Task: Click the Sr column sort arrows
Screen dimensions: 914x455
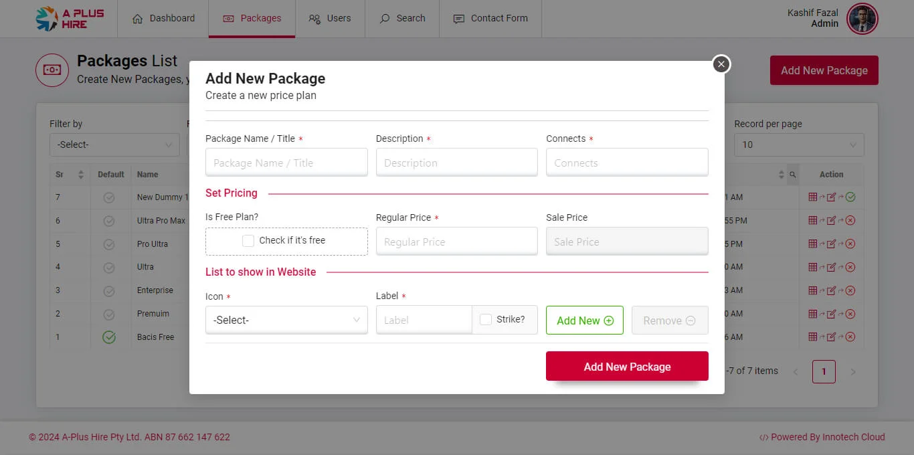Action: click(81, 175)
